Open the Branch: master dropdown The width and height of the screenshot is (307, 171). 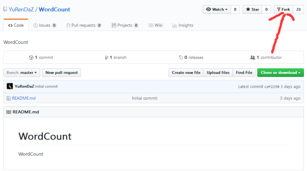coord(22,73)
